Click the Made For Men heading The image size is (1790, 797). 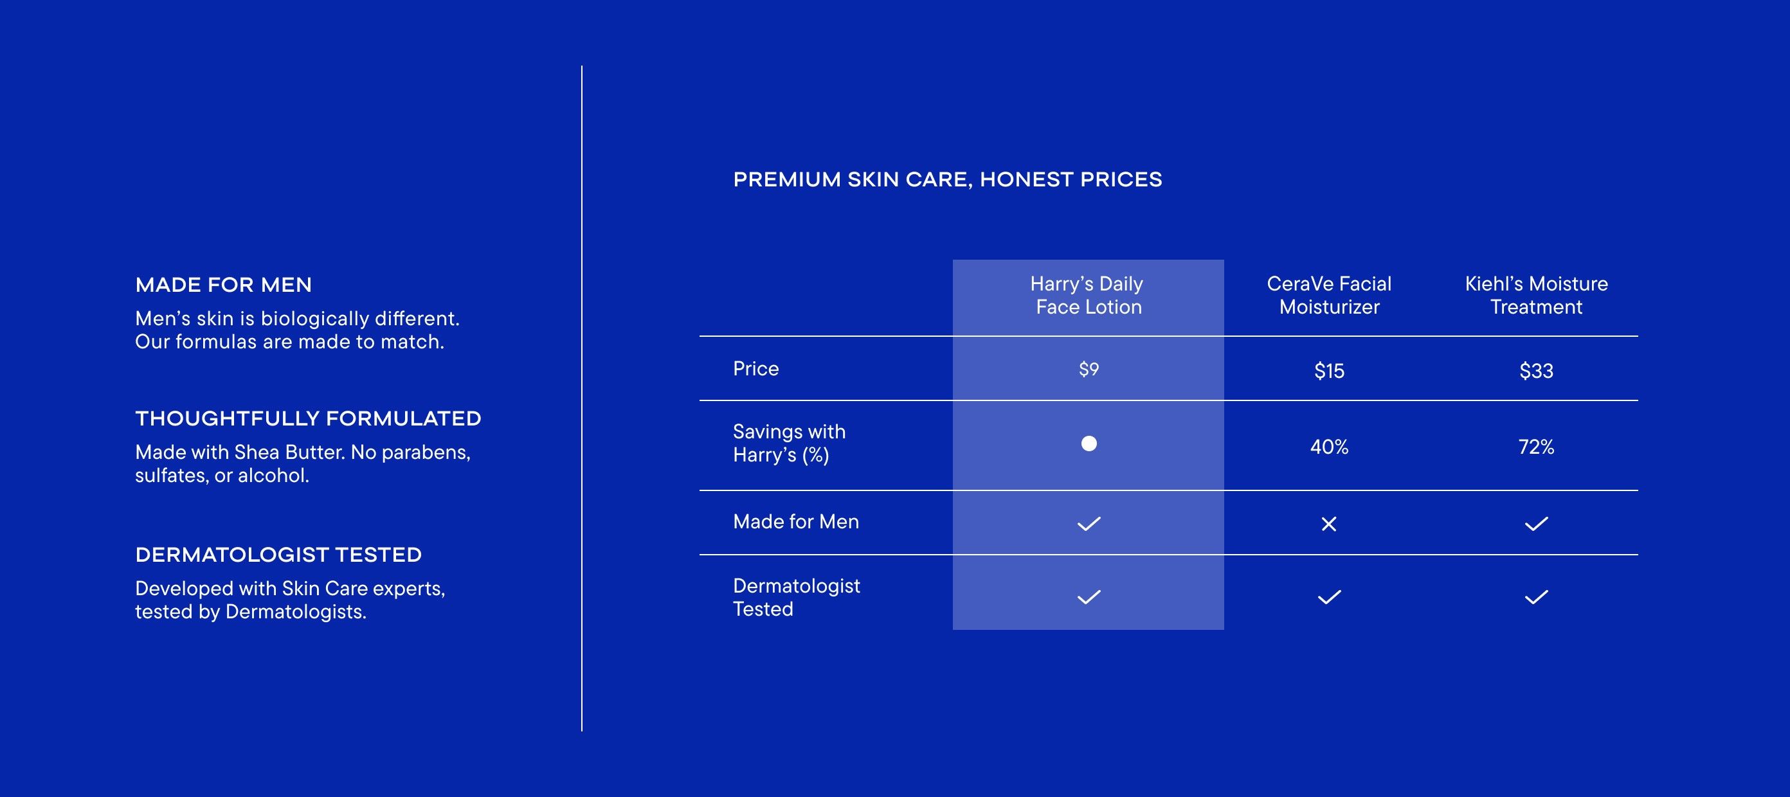[223, 285]
